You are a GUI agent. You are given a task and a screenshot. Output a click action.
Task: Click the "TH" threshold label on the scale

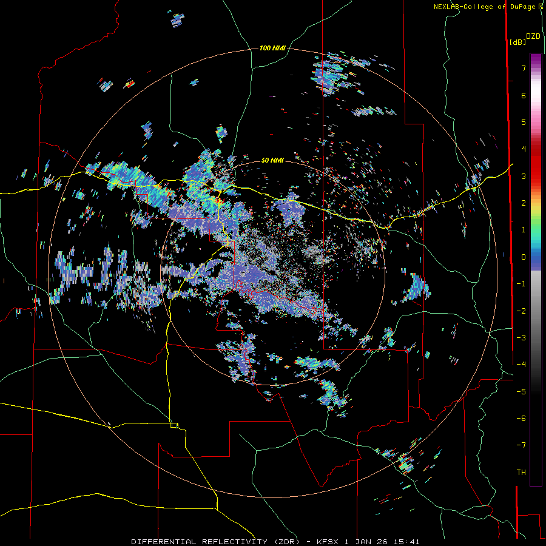[x=521, y=473]
